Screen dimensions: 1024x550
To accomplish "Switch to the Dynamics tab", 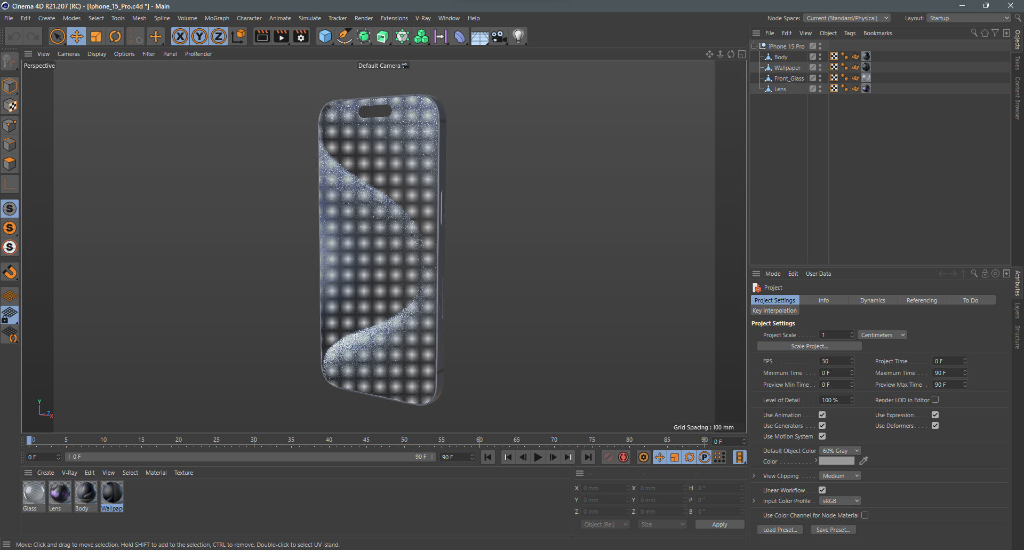I will [x=873, y=300].
